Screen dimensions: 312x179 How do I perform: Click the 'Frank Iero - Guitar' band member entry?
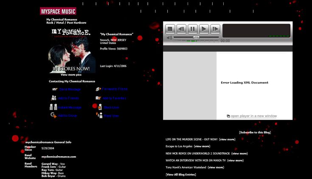click(x=53, y=167)
